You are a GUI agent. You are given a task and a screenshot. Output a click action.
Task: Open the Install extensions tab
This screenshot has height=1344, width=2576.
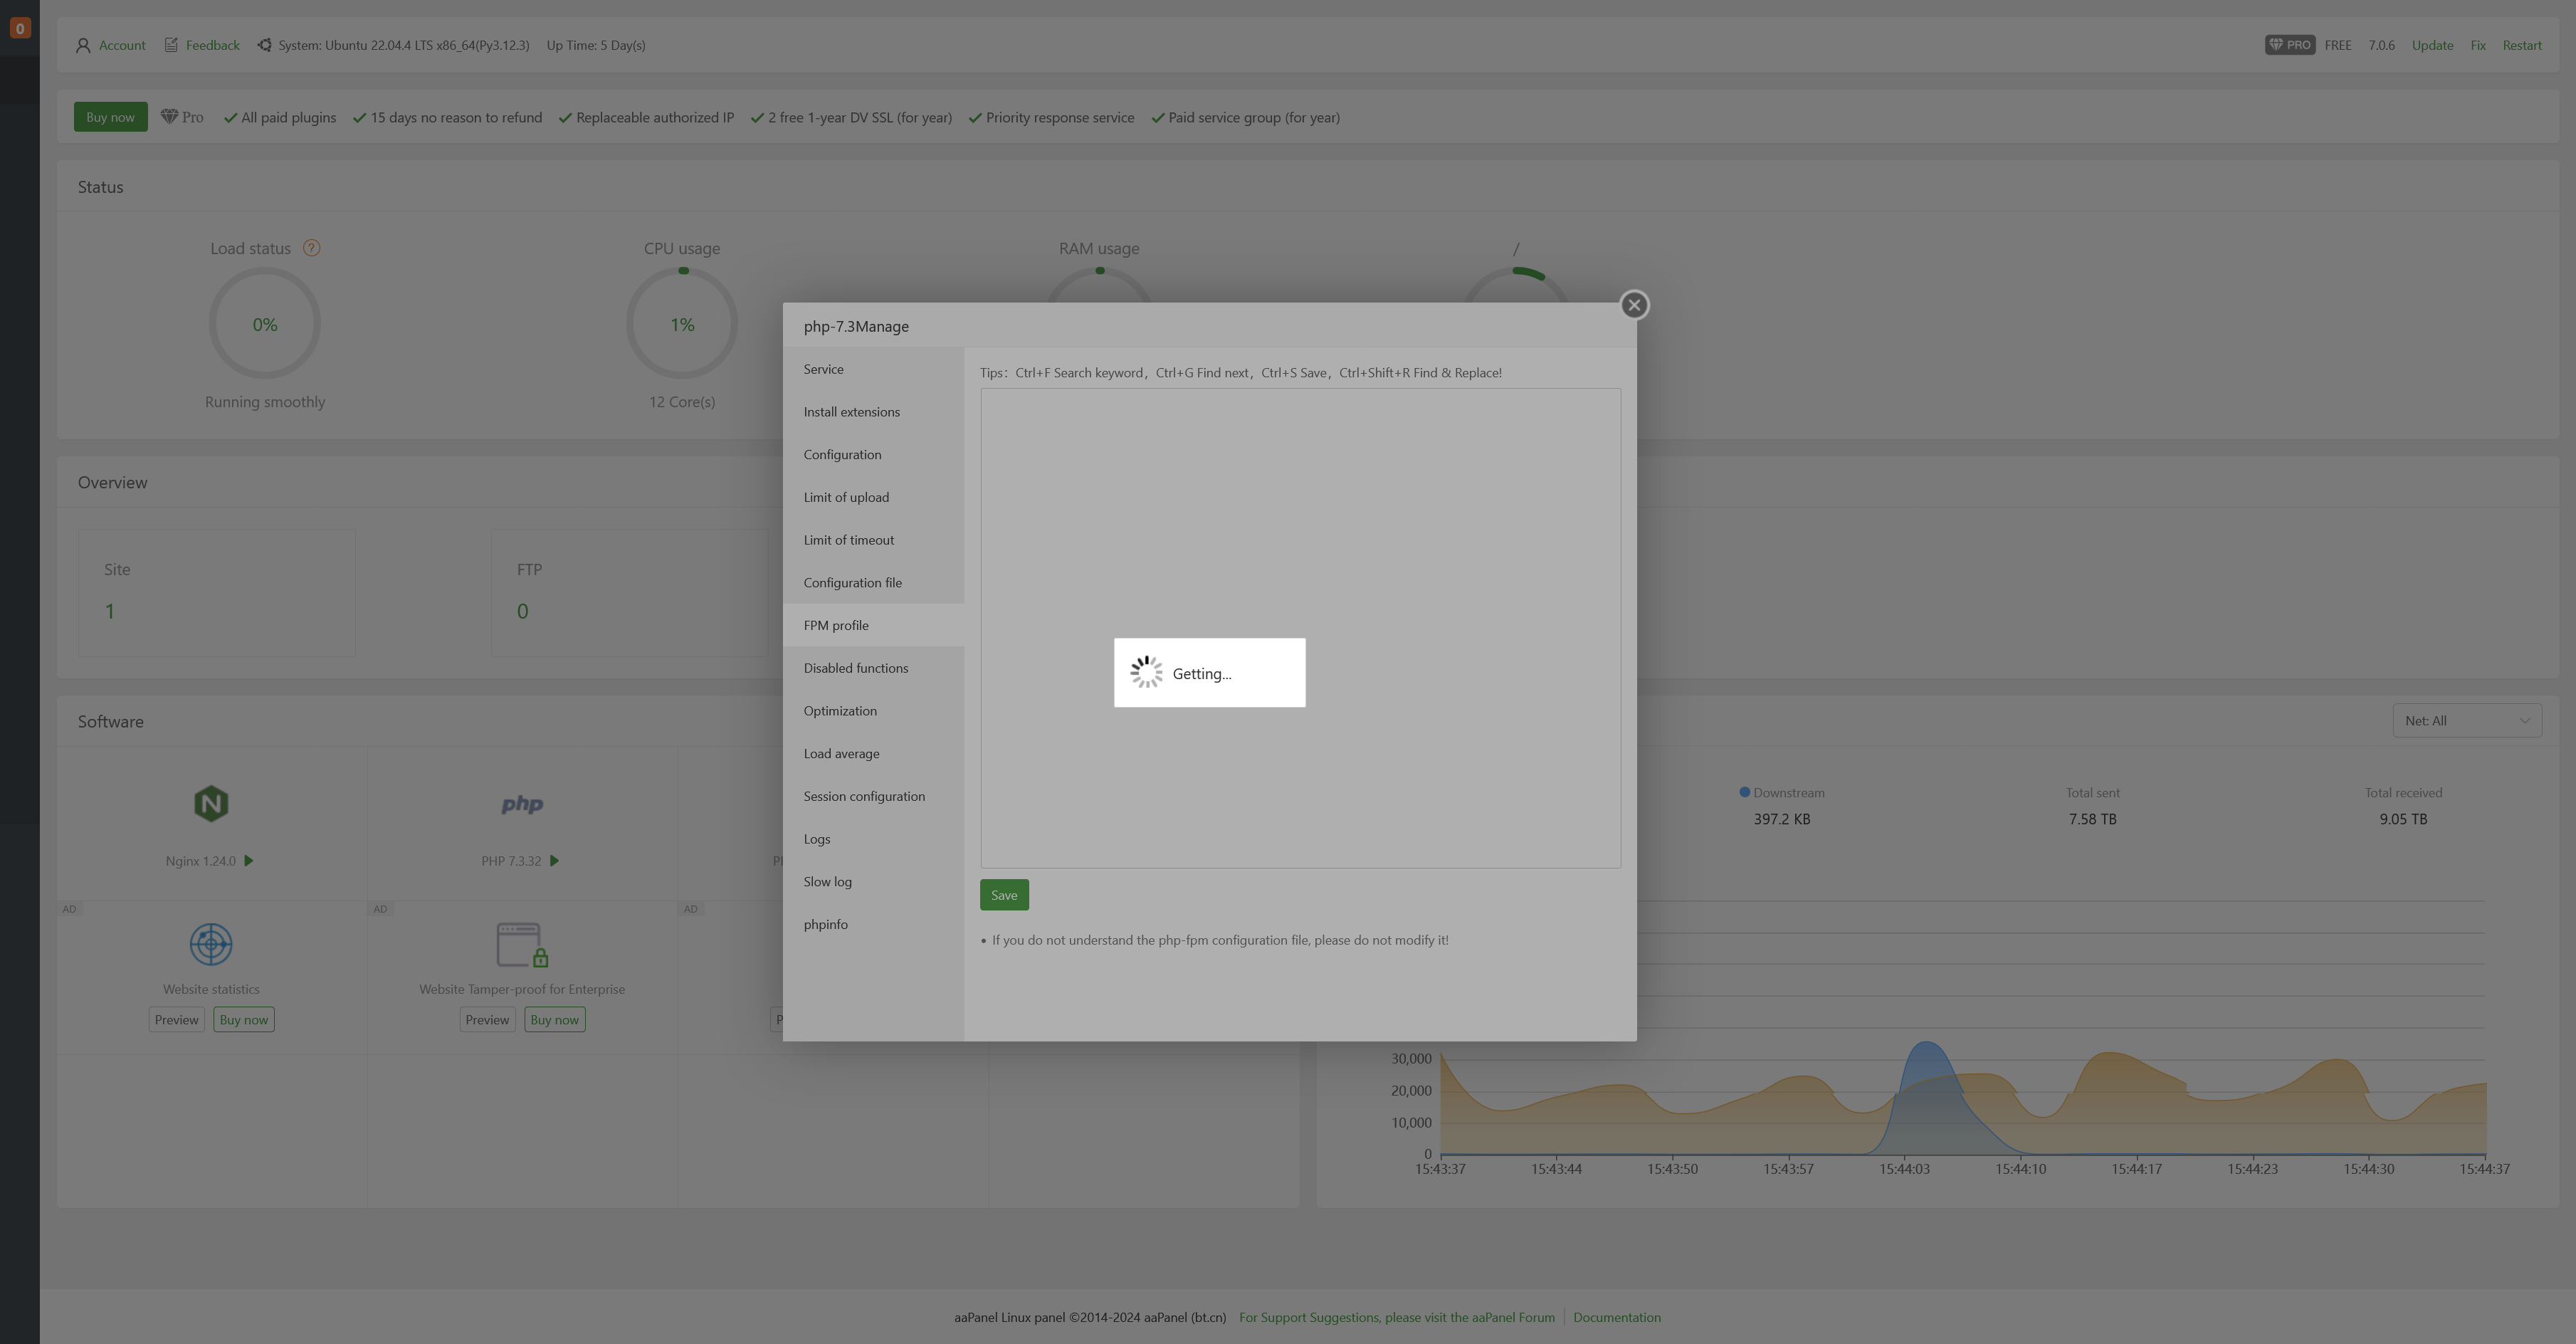(x=851, y=411)
